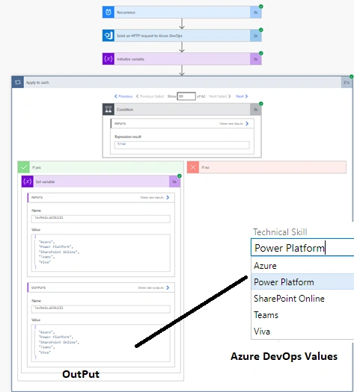Click Condition 0s duration badge

(x=255, y=110)
